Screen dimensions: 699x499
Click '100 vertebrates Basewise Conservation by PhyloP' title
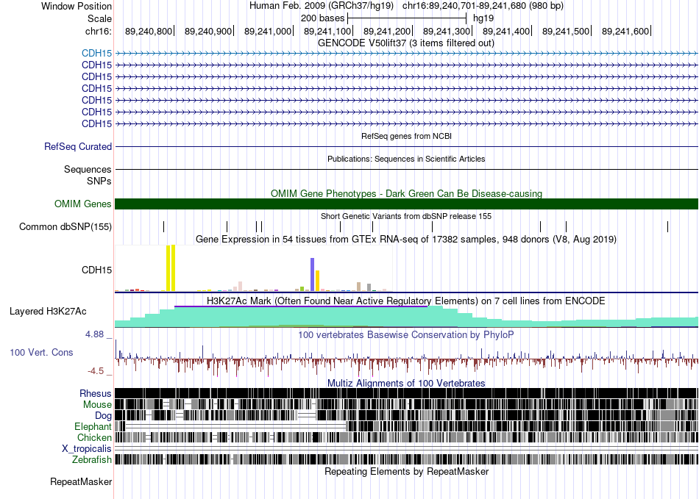(x=406, y=334)
